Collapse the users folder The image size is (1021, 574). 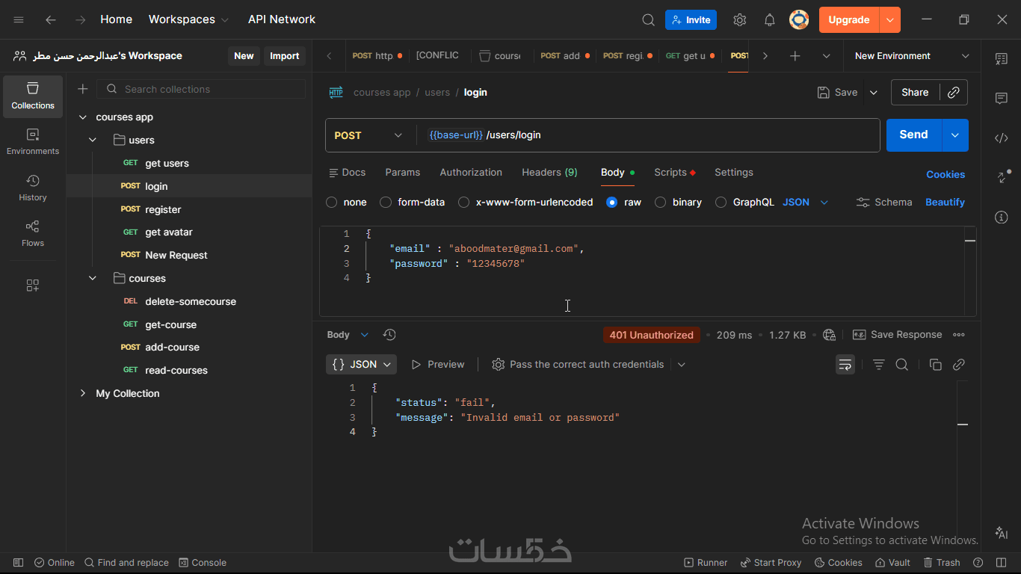point(93,141)
